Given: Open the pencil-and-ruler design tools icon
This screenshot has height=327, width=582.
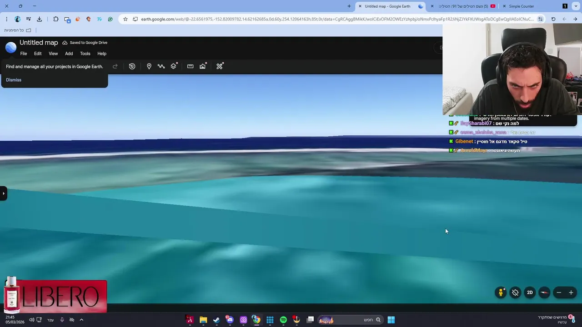Looking at the screenshot, I should (220, 66).
